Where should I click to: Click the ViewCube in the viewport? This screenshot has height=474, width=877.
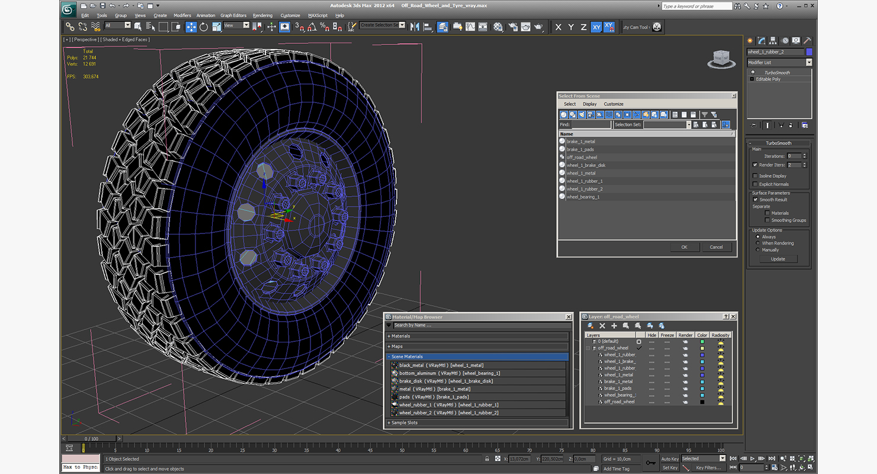[x=721, y=57]
